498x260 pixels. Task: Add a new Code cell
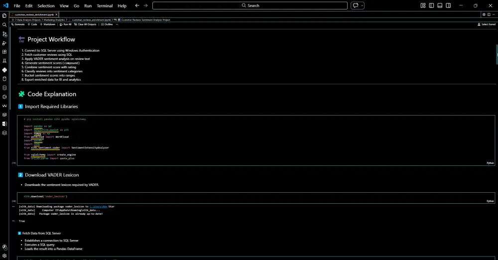coord(32,24)
